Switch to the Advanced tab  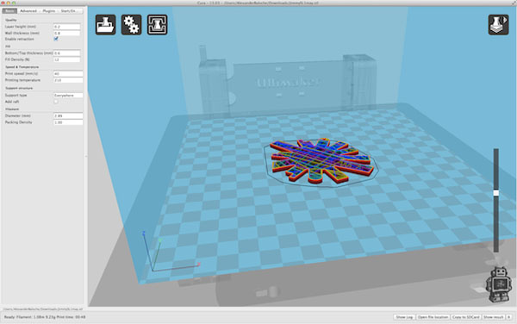tap(28, 11)
